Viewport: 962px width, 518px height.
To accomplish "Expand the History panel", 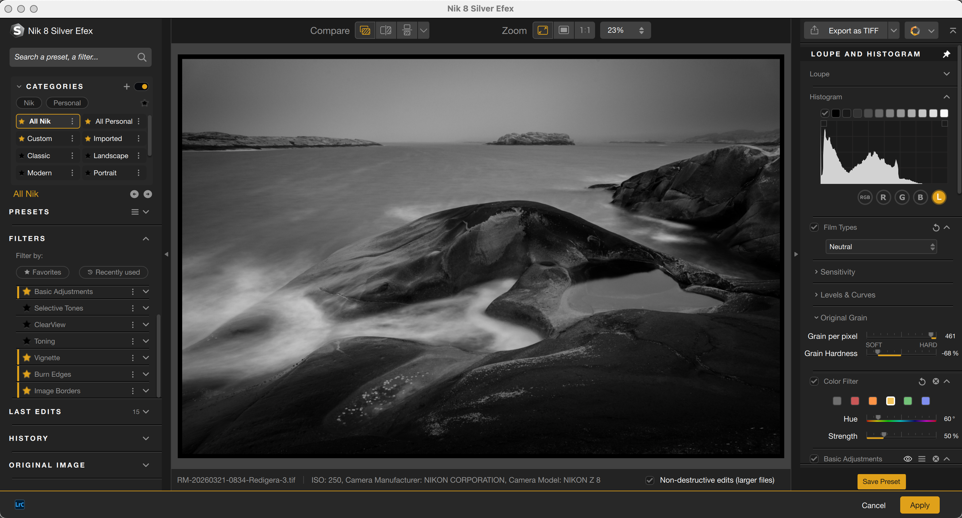I will point(146,438).
